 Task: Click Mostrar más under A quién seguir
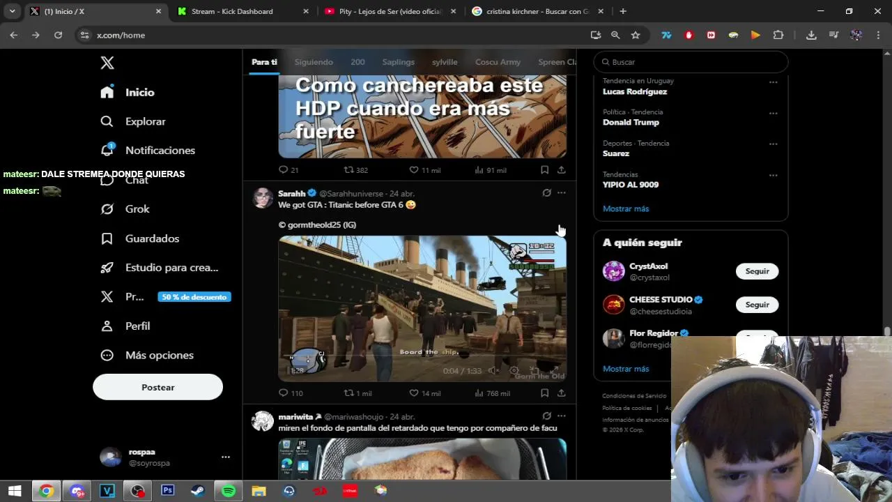tap(625, 369)
